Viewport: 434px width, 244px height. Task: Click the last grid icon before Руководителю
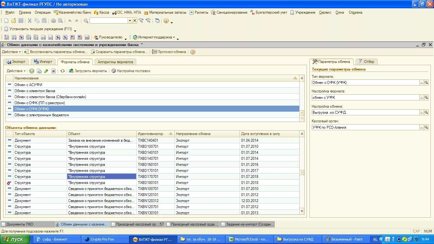coord(87,37)
